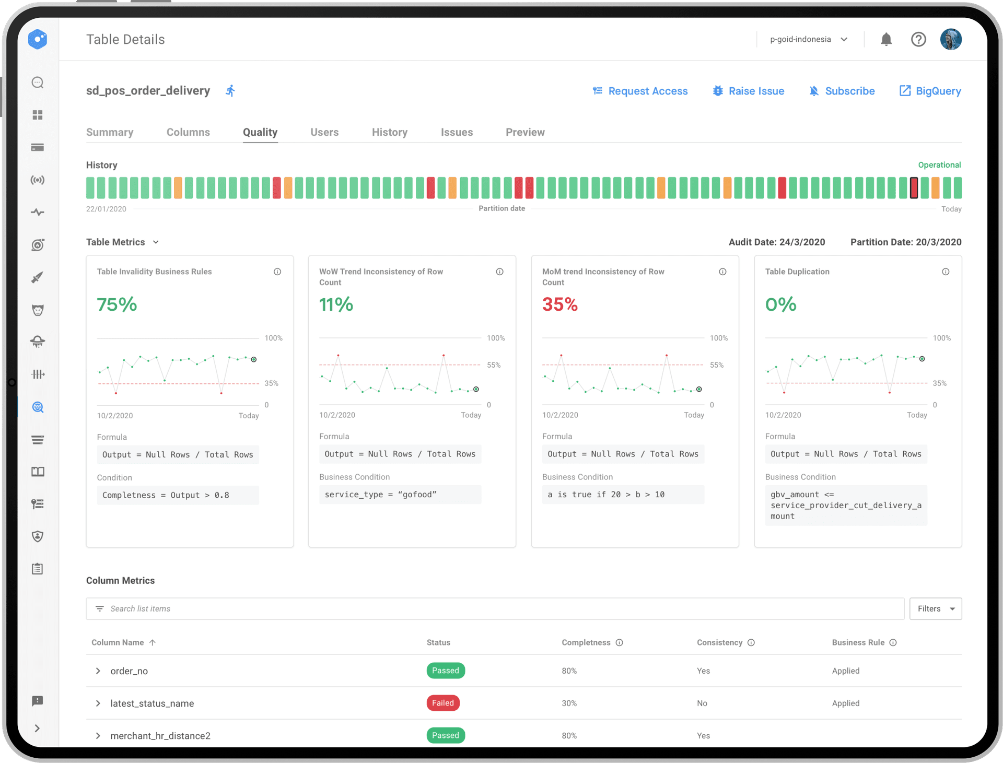Open the Table Metrics dropdown
The width and height of the screenshot is (1003, 763).
click(x=156, y=242)
